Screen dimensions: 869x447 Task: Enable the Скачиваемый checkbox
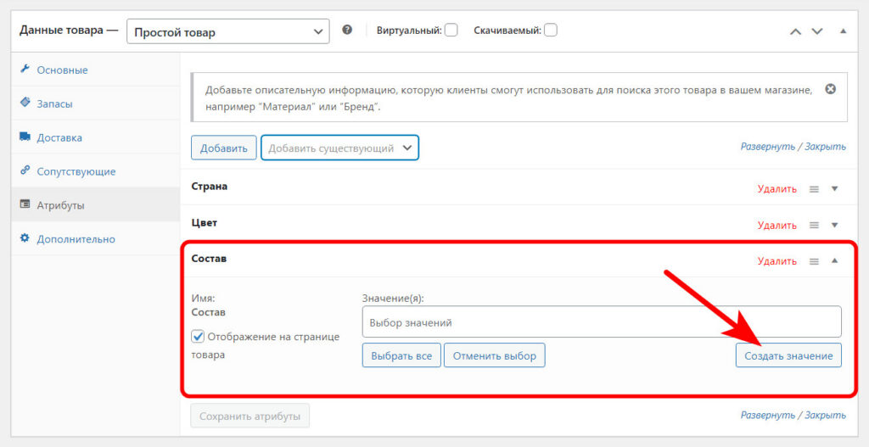click(550, 30)
